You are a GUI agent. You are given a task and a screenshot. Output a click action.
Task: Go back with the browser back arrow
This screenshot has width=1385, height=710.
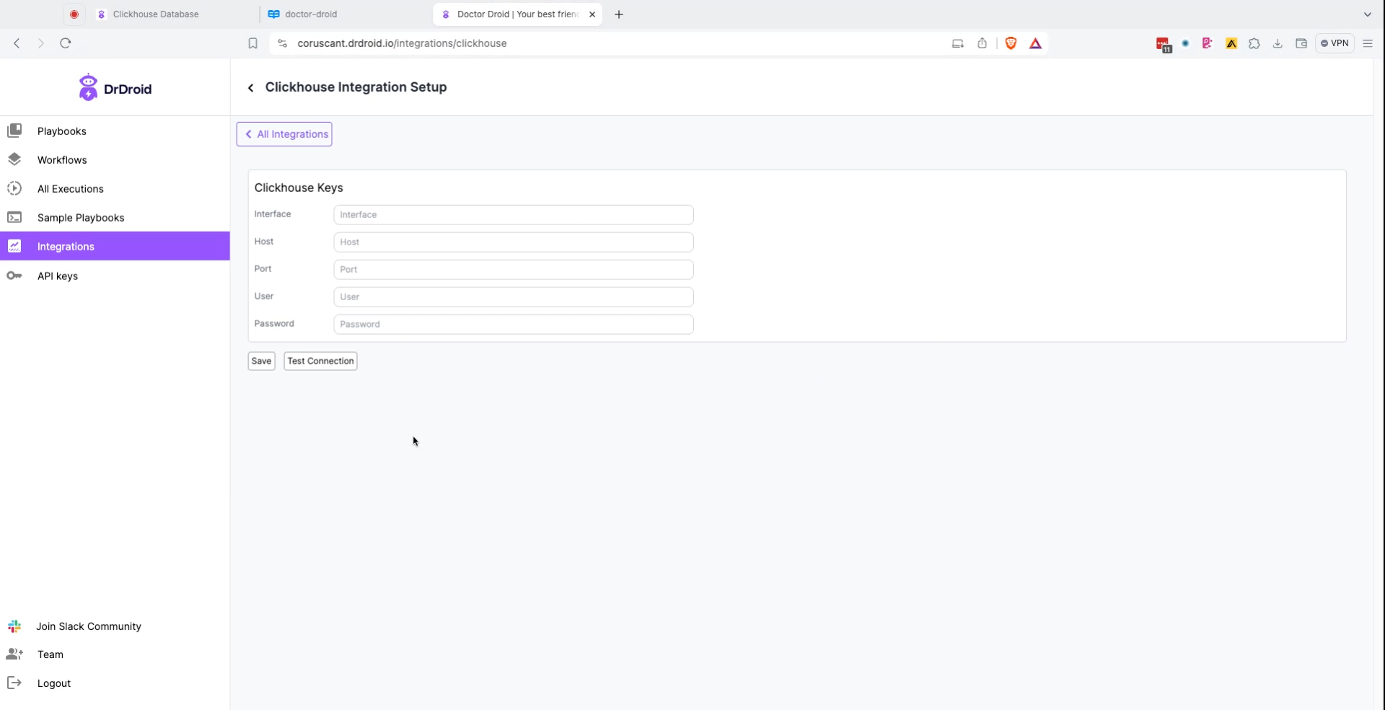tap(17, 43)
